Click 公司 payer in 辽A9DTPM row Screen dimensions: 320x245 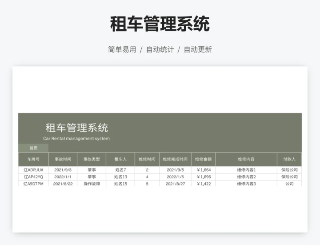[289, 184]
